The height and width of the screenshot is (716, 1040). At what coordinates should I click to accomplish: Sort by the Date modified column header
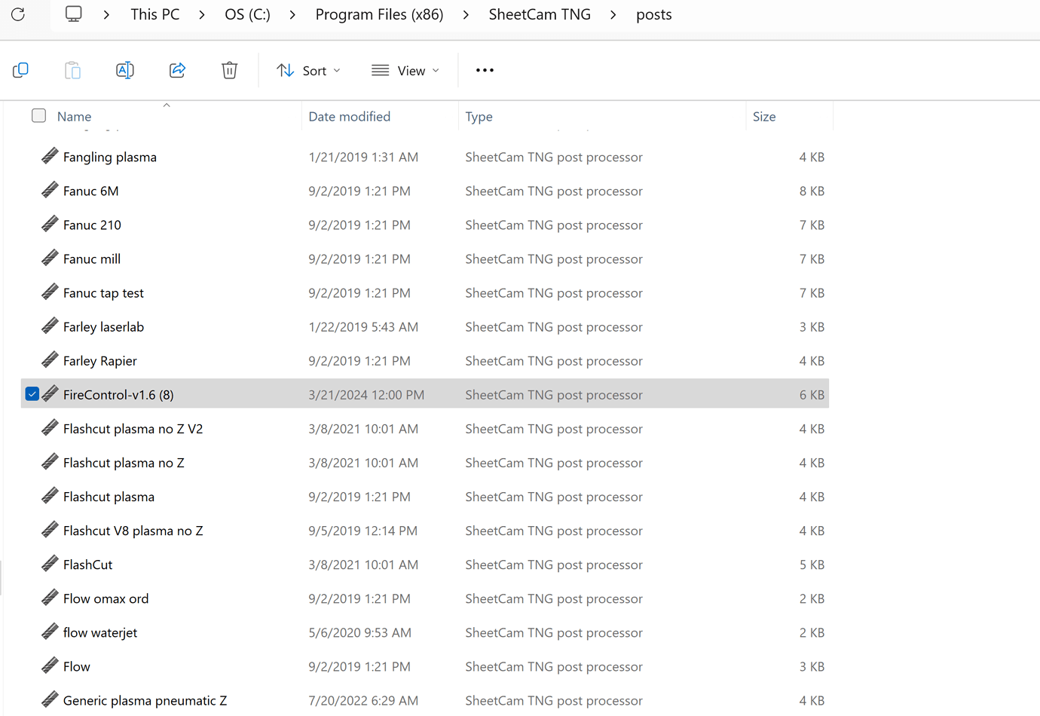click(x=350, y=117)
